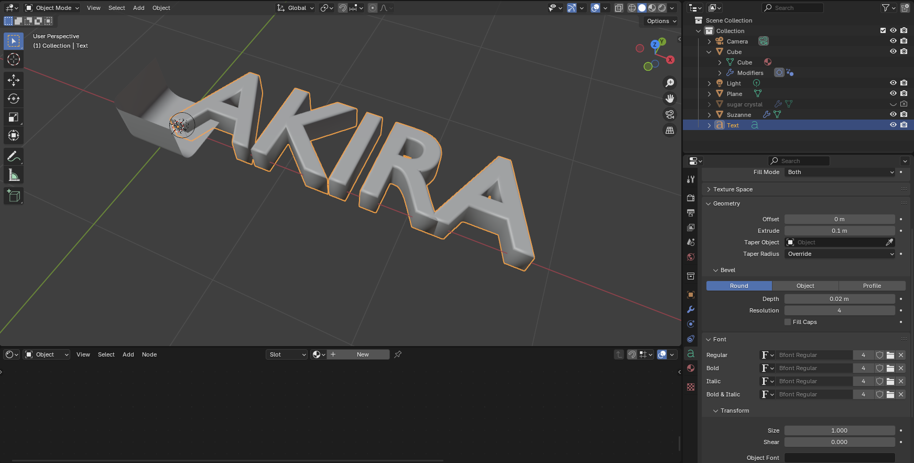Toggle visibility of the Light object
The height and width of the screenshot is (463, 914).
point(893,83)
